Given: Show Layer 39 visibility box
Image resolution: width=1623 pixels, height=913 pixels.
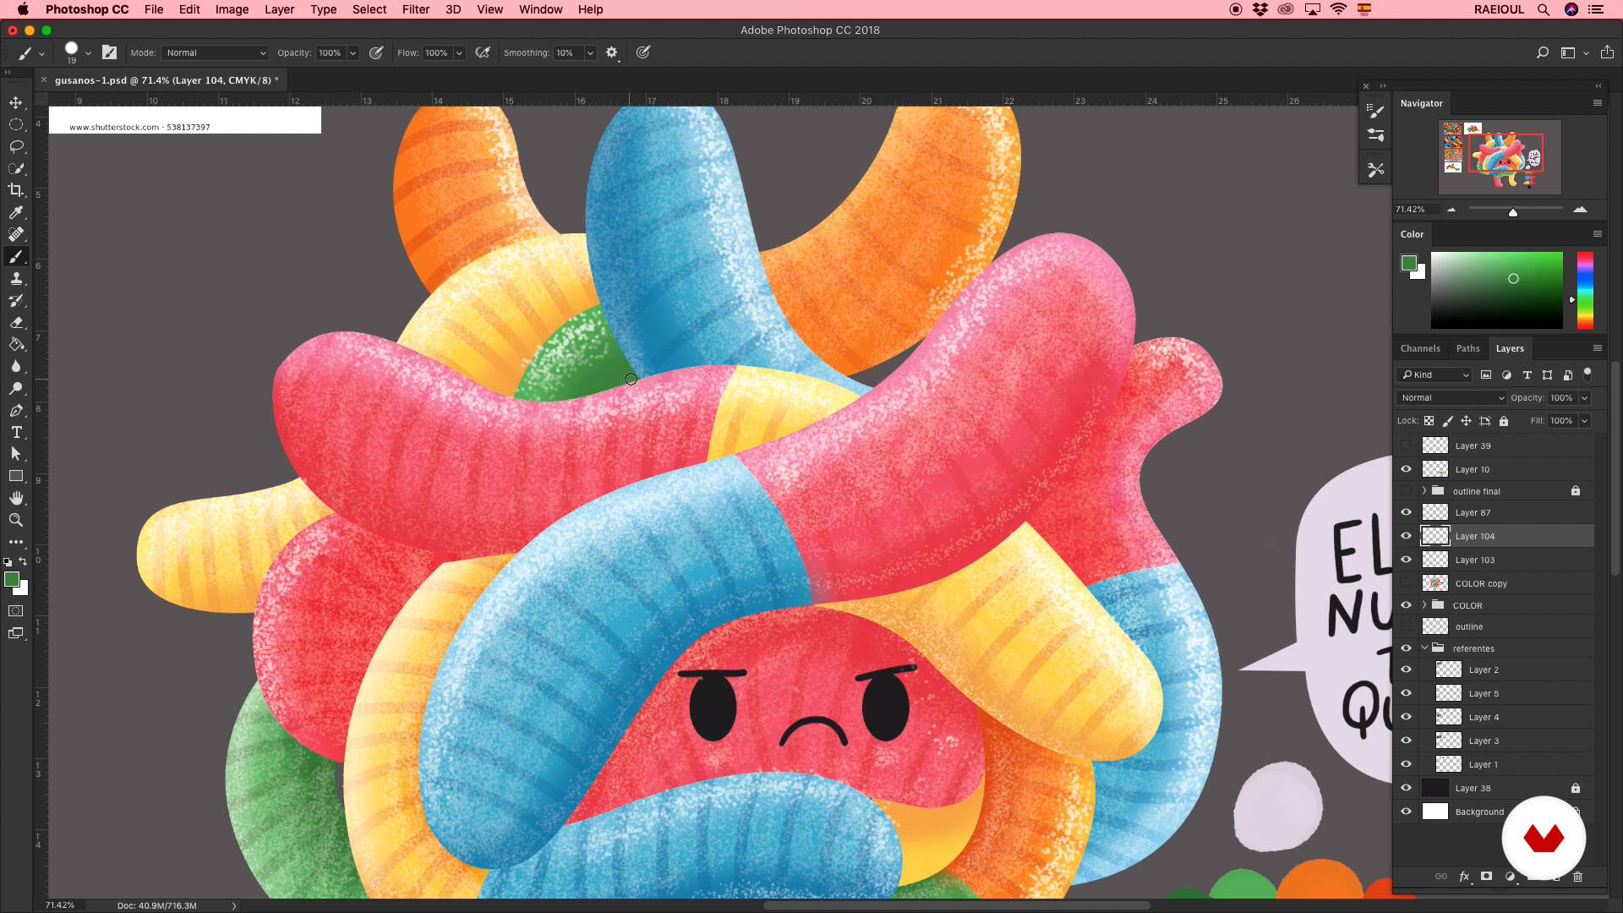Looking at the screenshot, I should tap(1406, 446).
